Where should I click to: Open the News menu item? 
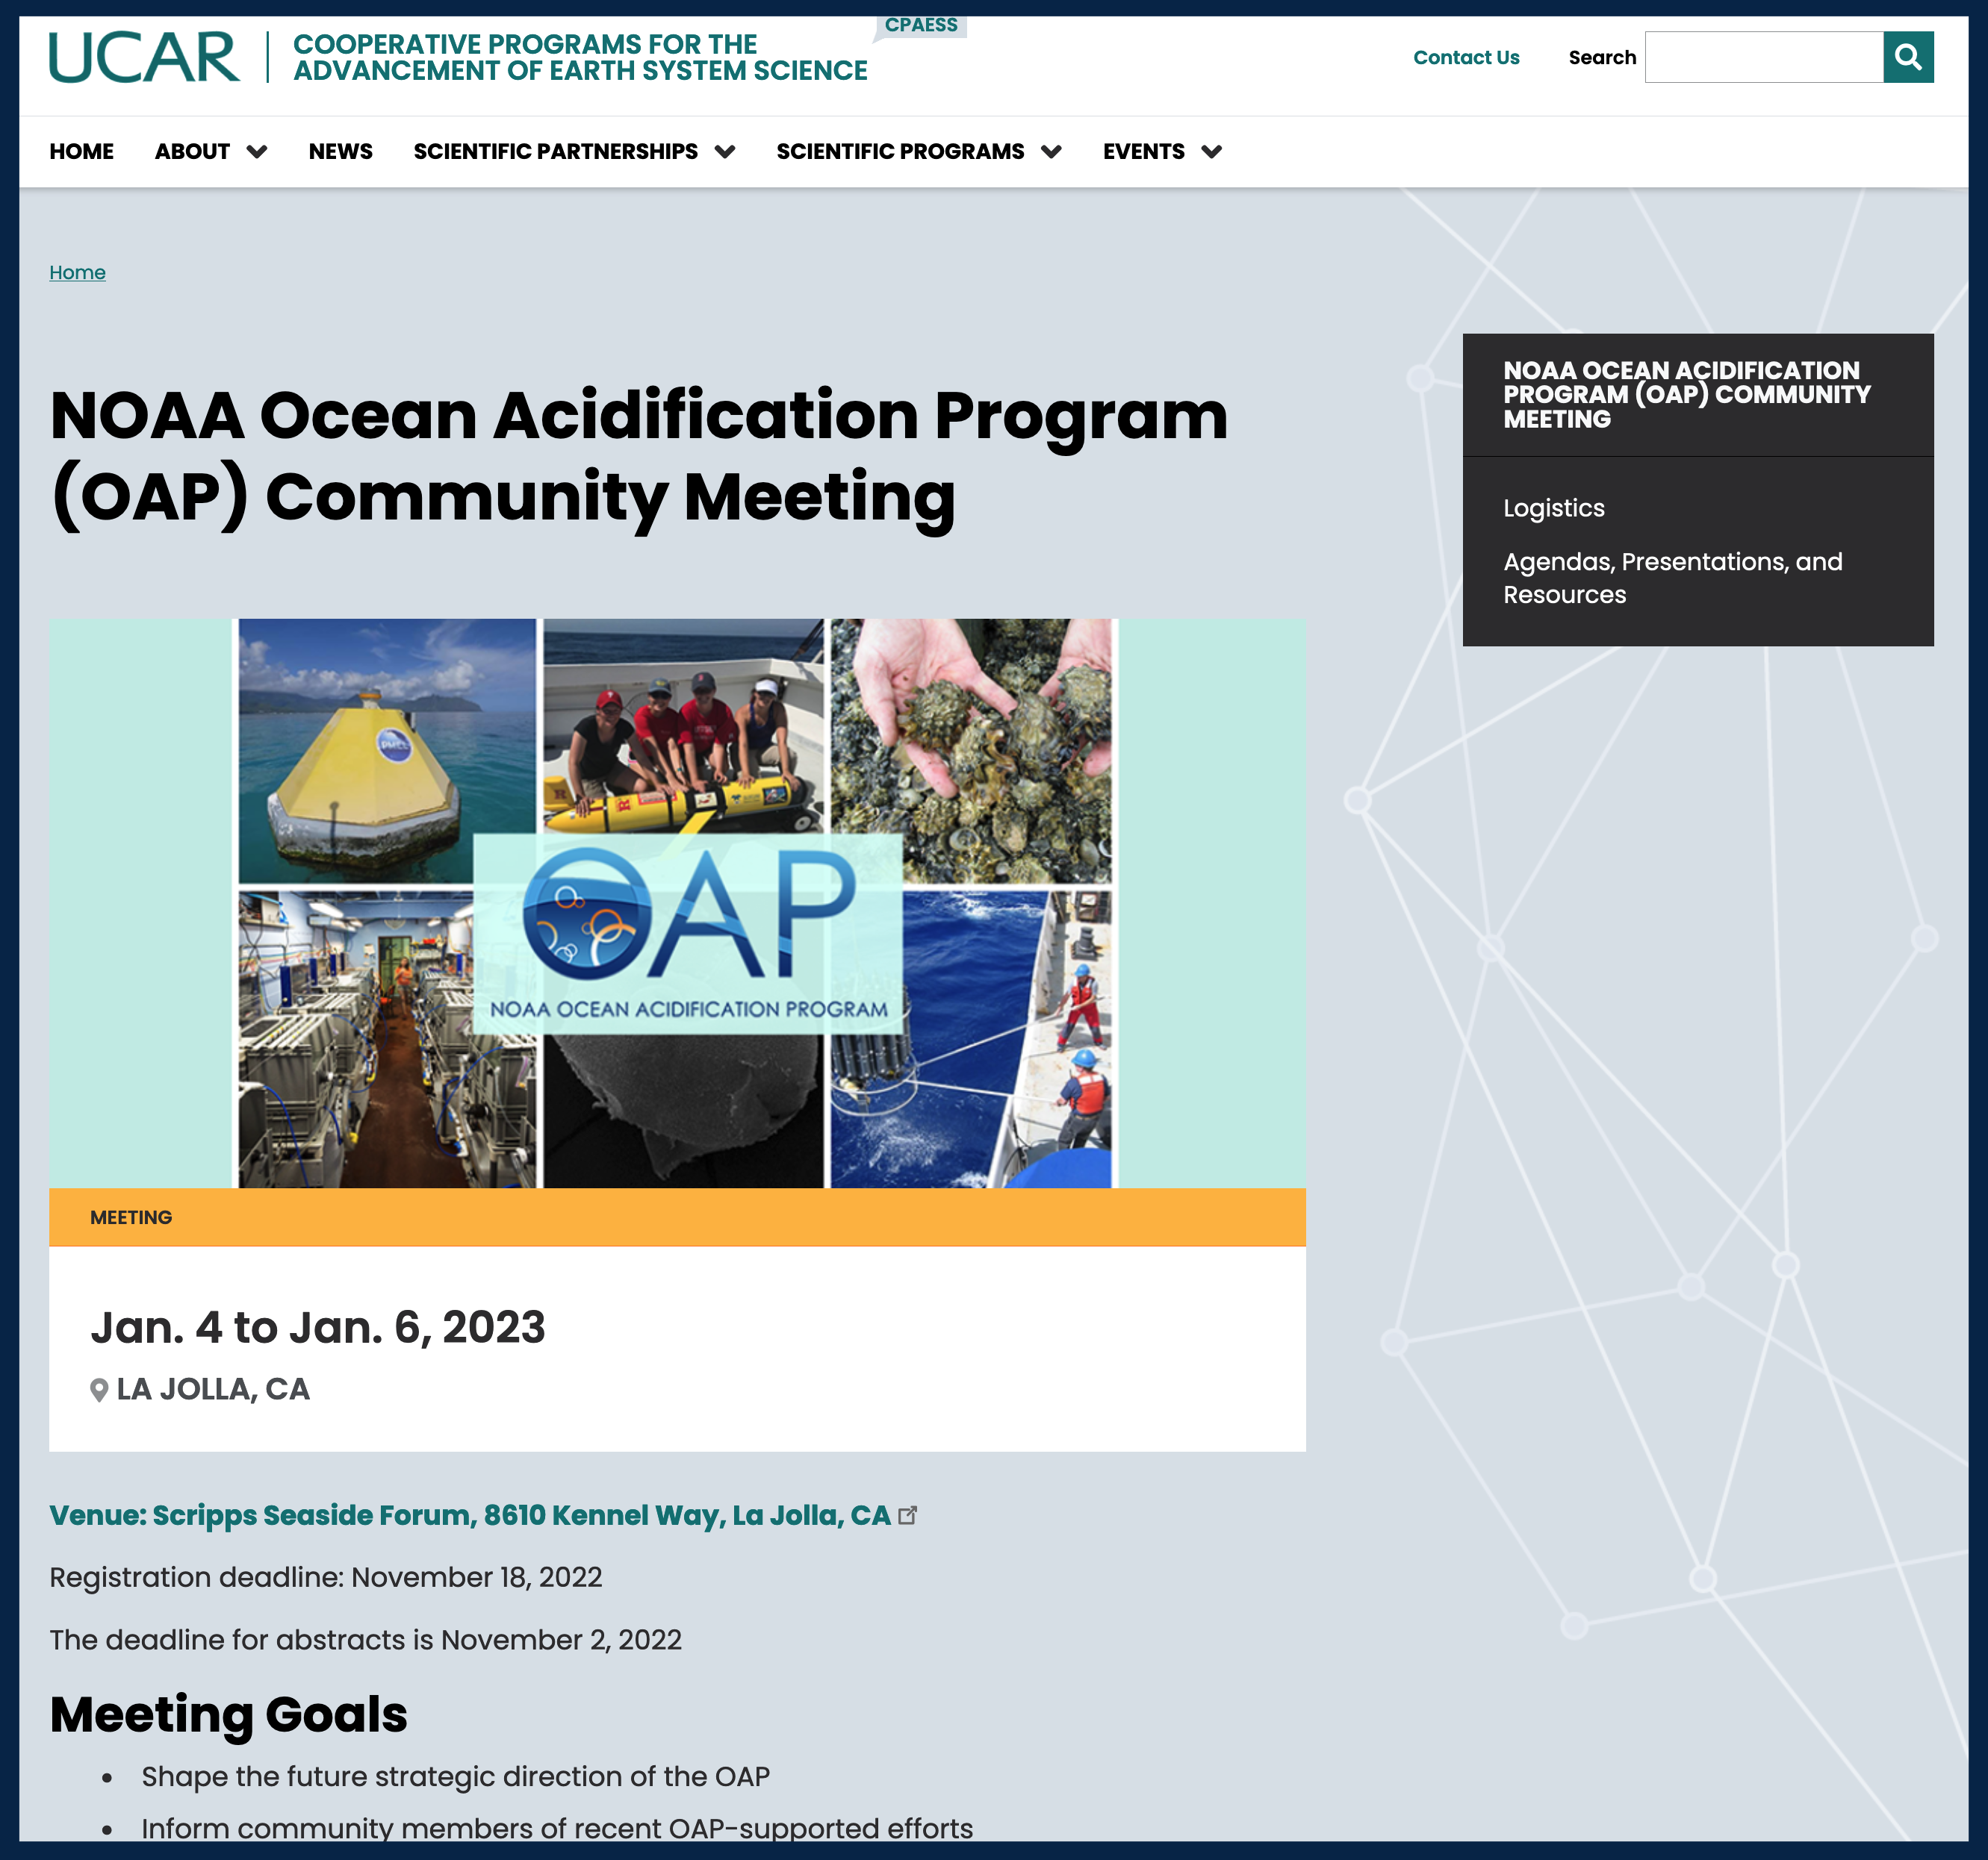340,152
